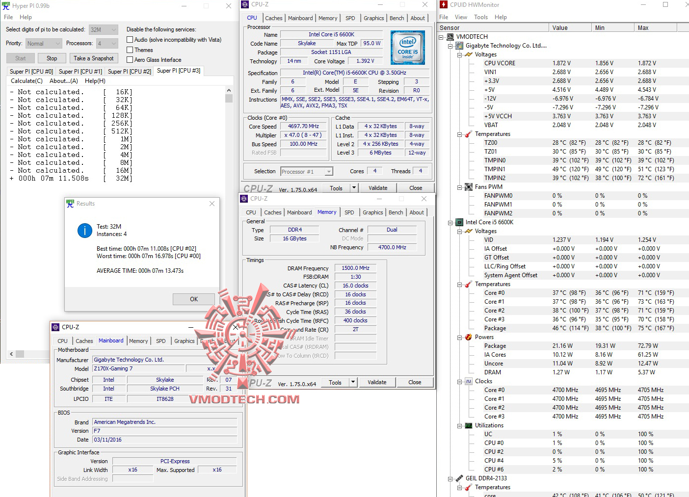Screen dimensions: 689x497
Task: Click the Intel Core i5 badge in CPU-Z
Action: 408,47
